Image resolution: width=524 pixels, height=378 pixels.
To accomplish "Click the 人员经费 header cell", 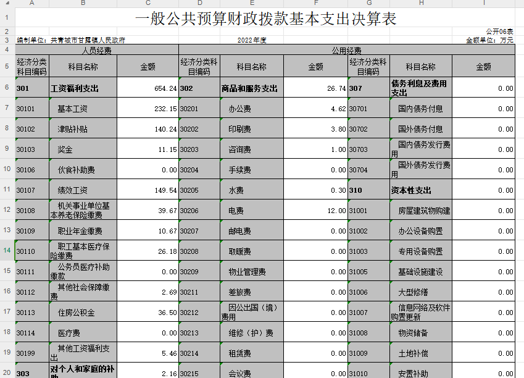I will coord(96,50).
